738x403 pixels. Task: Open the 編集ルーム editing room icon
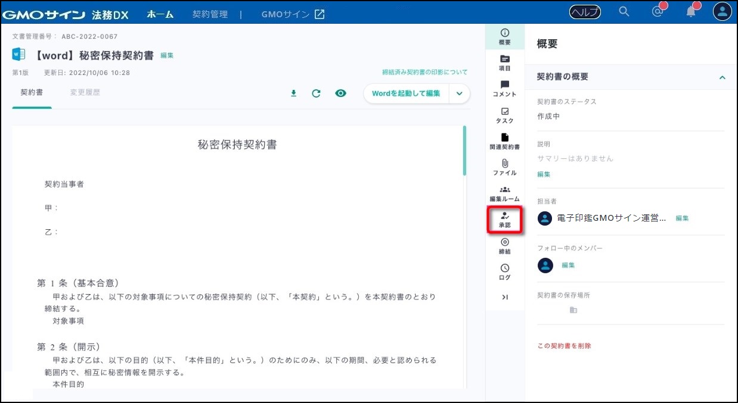[x=505, y=193]
